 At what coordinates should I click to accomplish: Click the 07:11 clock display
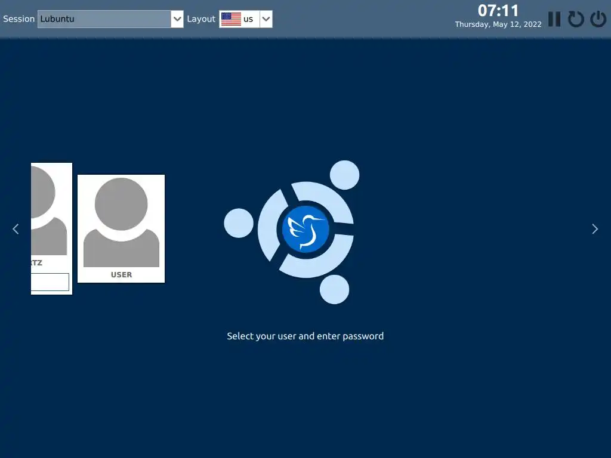498,11
